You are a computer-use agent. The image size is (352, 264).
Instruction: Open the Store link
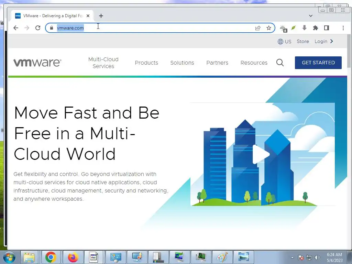tap(303, 41)
